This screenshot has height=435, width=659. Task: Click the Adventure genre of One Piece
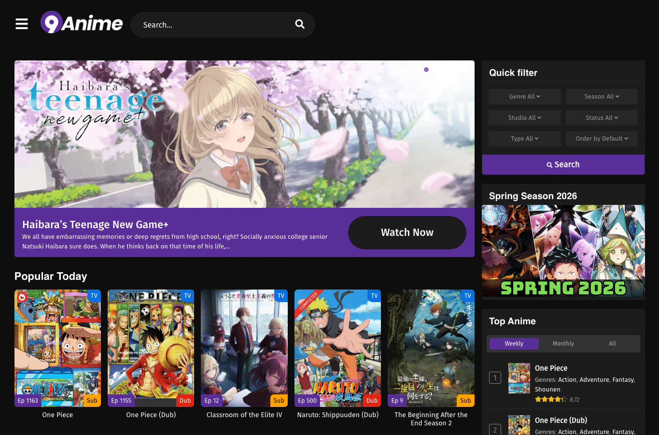(594, 380)
